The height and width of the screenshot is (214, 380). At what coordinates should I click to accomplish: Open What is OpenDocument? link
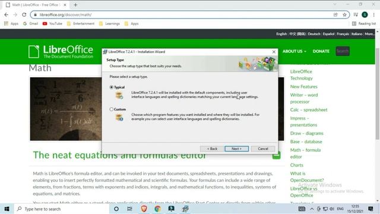pos(307,177)
